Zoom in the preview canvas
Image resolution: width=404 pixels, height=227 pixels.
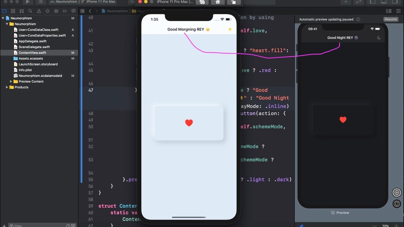point(397,226)
